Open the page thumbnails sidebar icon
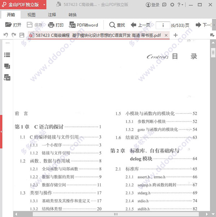Viewport: 216px width, 217px height. pos(7,66)
